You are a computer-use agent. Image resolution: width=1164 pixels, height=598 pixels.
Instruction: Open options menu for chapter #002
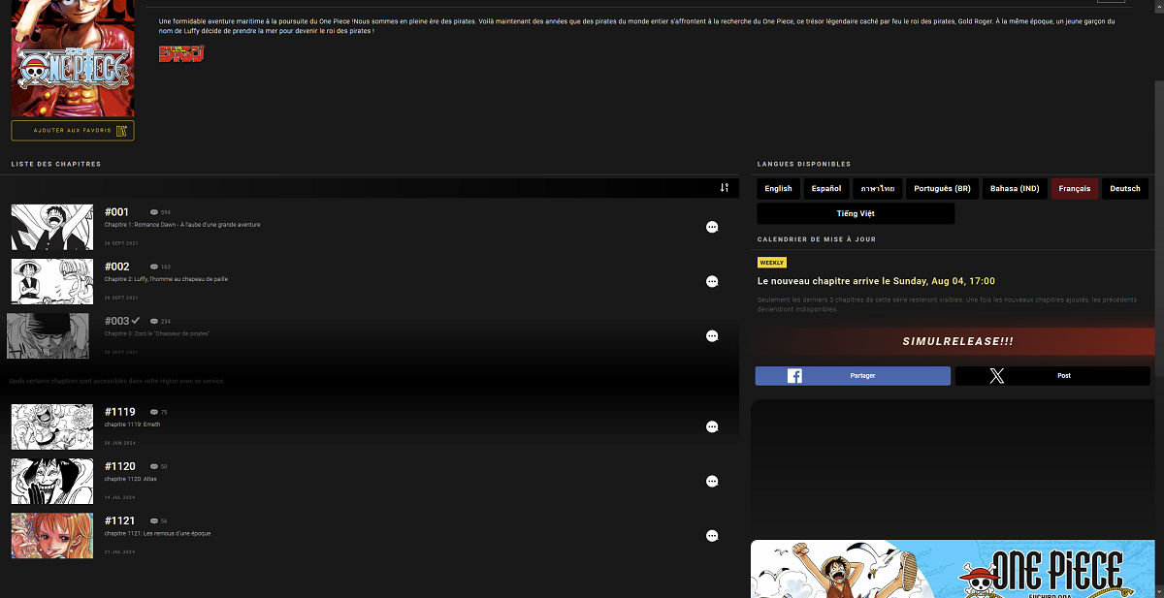tap(712, 282)
